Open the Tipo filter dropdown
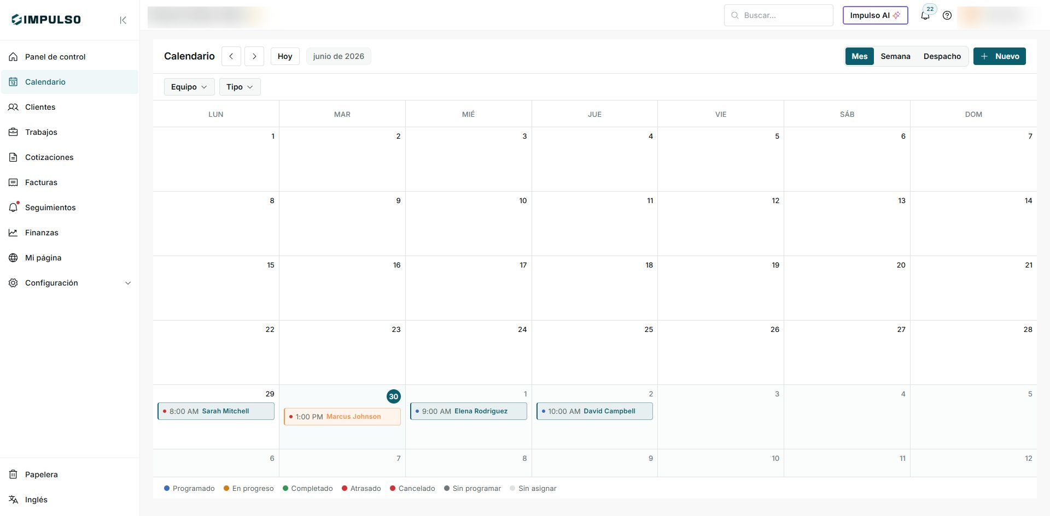The width and height of the screenshot is (1050, 516). (x=240, y=87)
